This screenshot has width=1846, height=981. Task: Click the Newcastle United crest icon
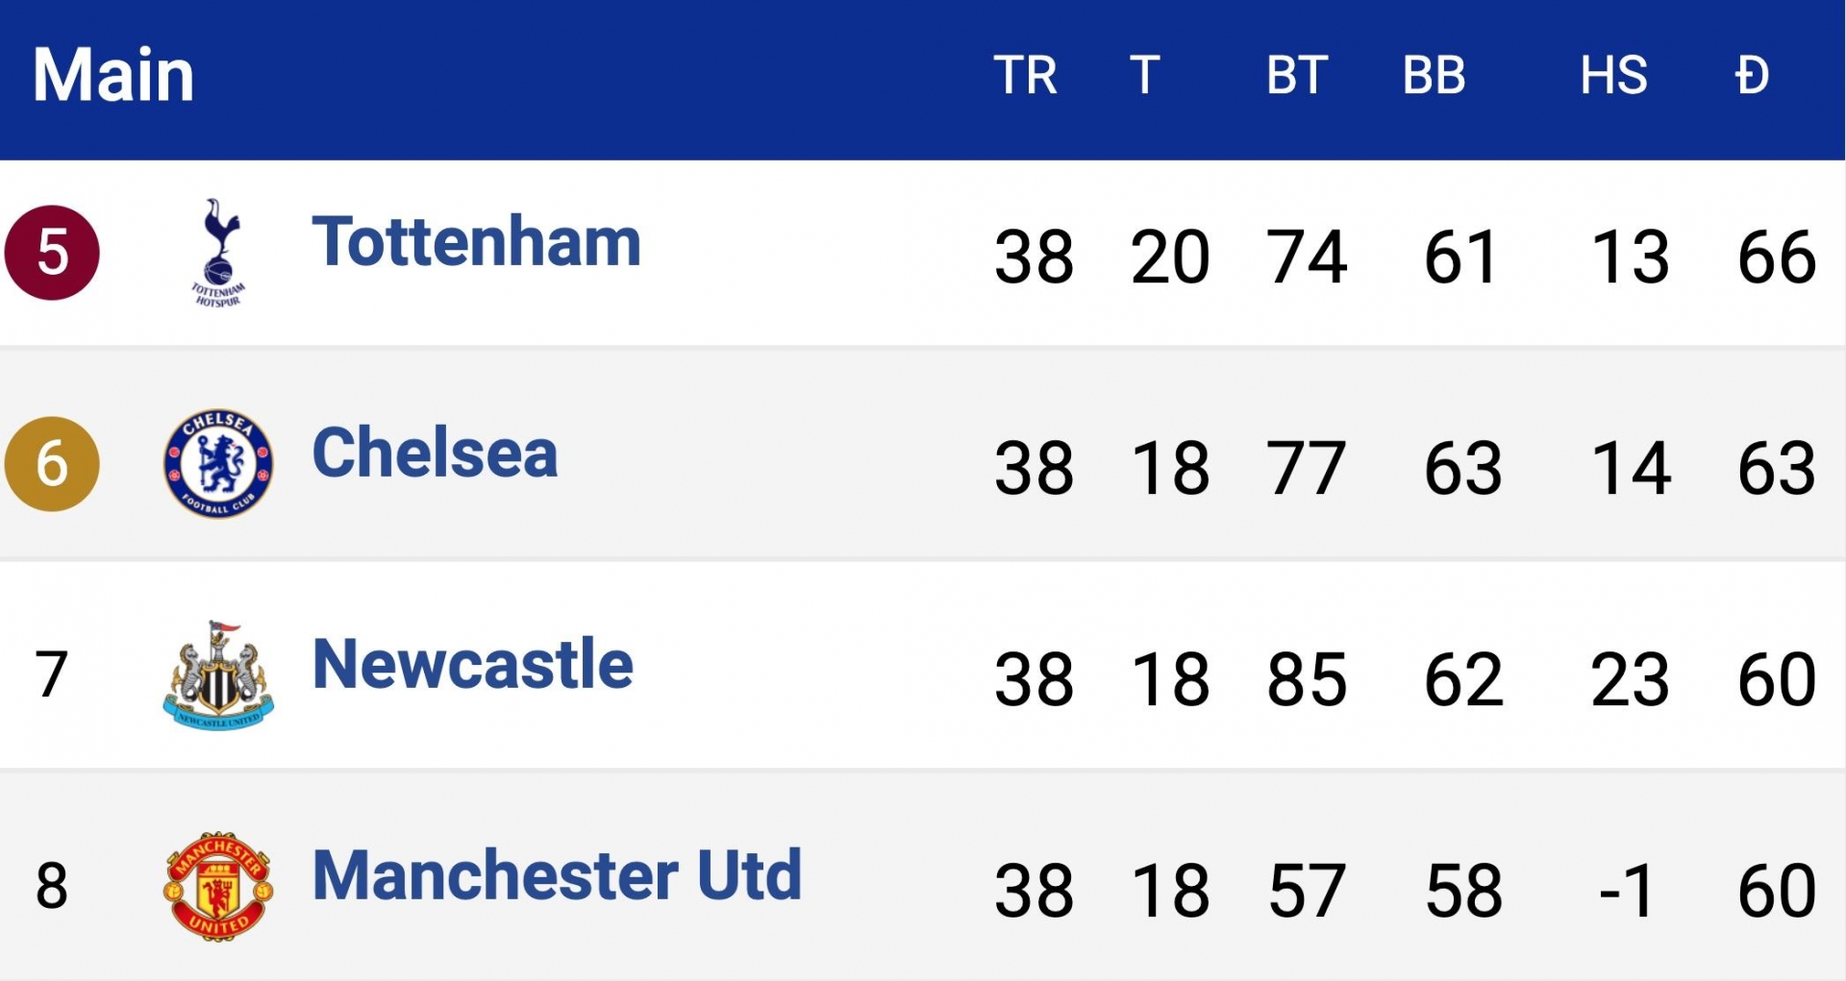[218, 674]
